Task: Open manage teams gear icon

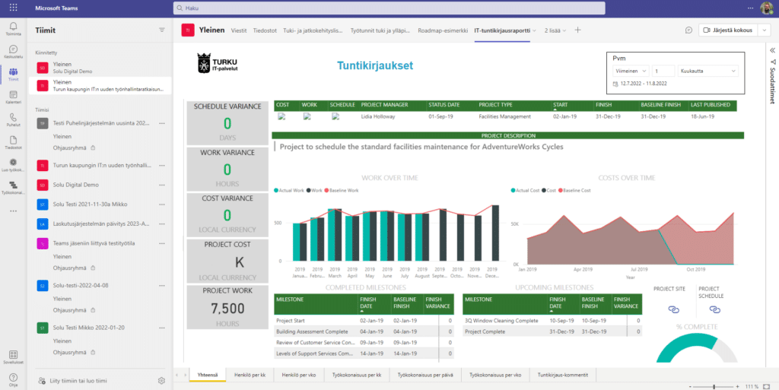Action: tap(161, 381)
